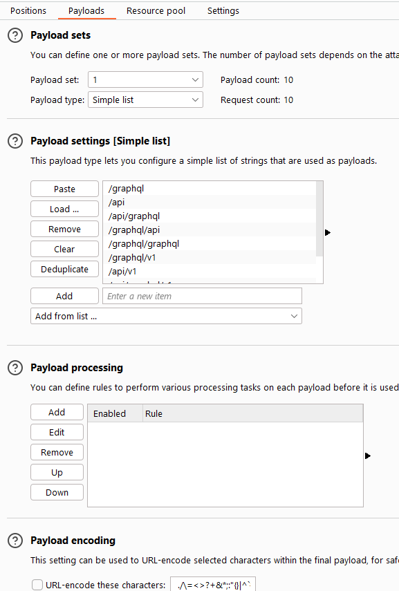399x591 pixels.
Task: Click the payload list scrollbar
Action: click(319, 218)
